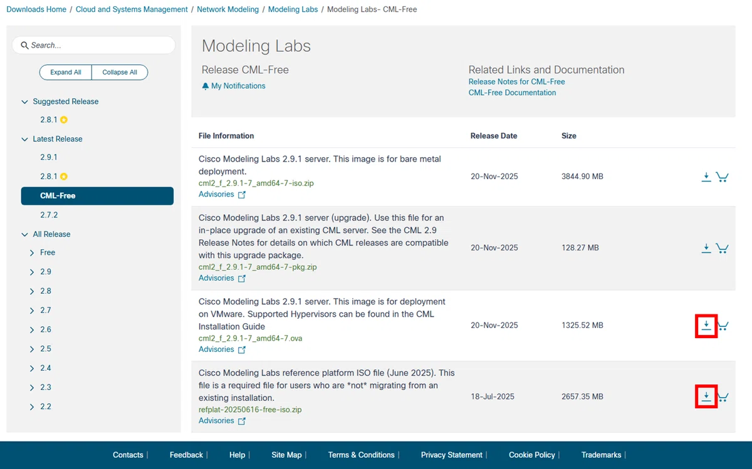The image size is (752, 469).
Task: Click the My Notifications bell icon
Action: [x=205, y=86]
